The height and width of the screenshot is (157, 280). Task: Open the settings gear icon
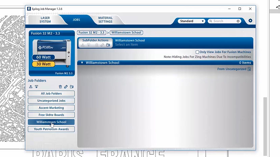point(250,21)
